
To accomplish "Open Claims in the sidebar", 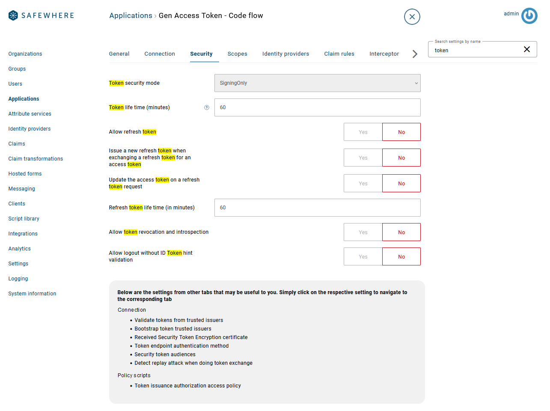I will click(x=17, y=144).
